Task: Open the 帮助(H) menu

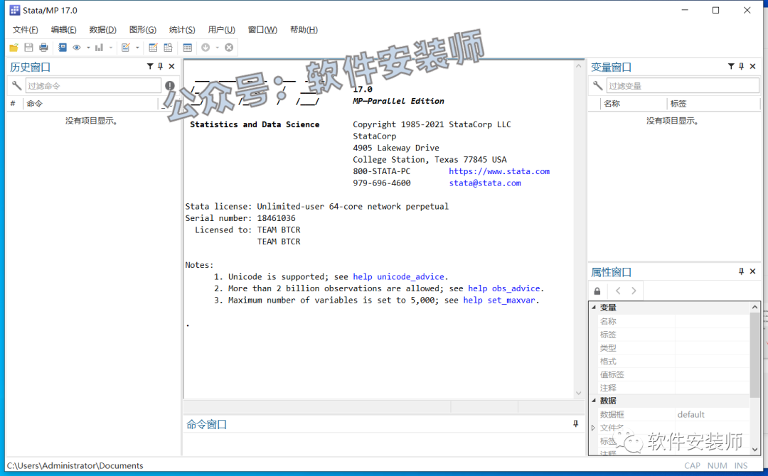Action: [x=304, y=30]
